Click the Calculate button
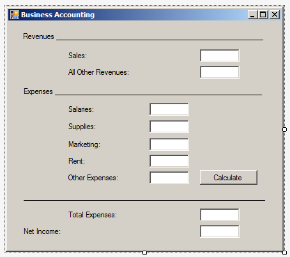This screenshot has width=290, height=257. (x=229, y=177)
